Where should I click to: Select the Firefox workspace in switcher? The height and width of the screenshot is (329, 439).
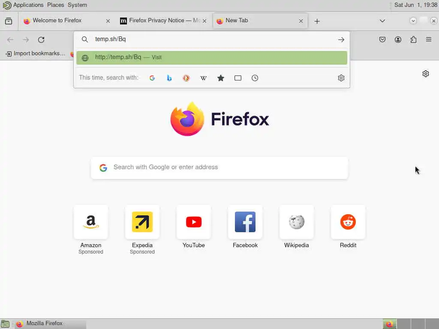389,324
